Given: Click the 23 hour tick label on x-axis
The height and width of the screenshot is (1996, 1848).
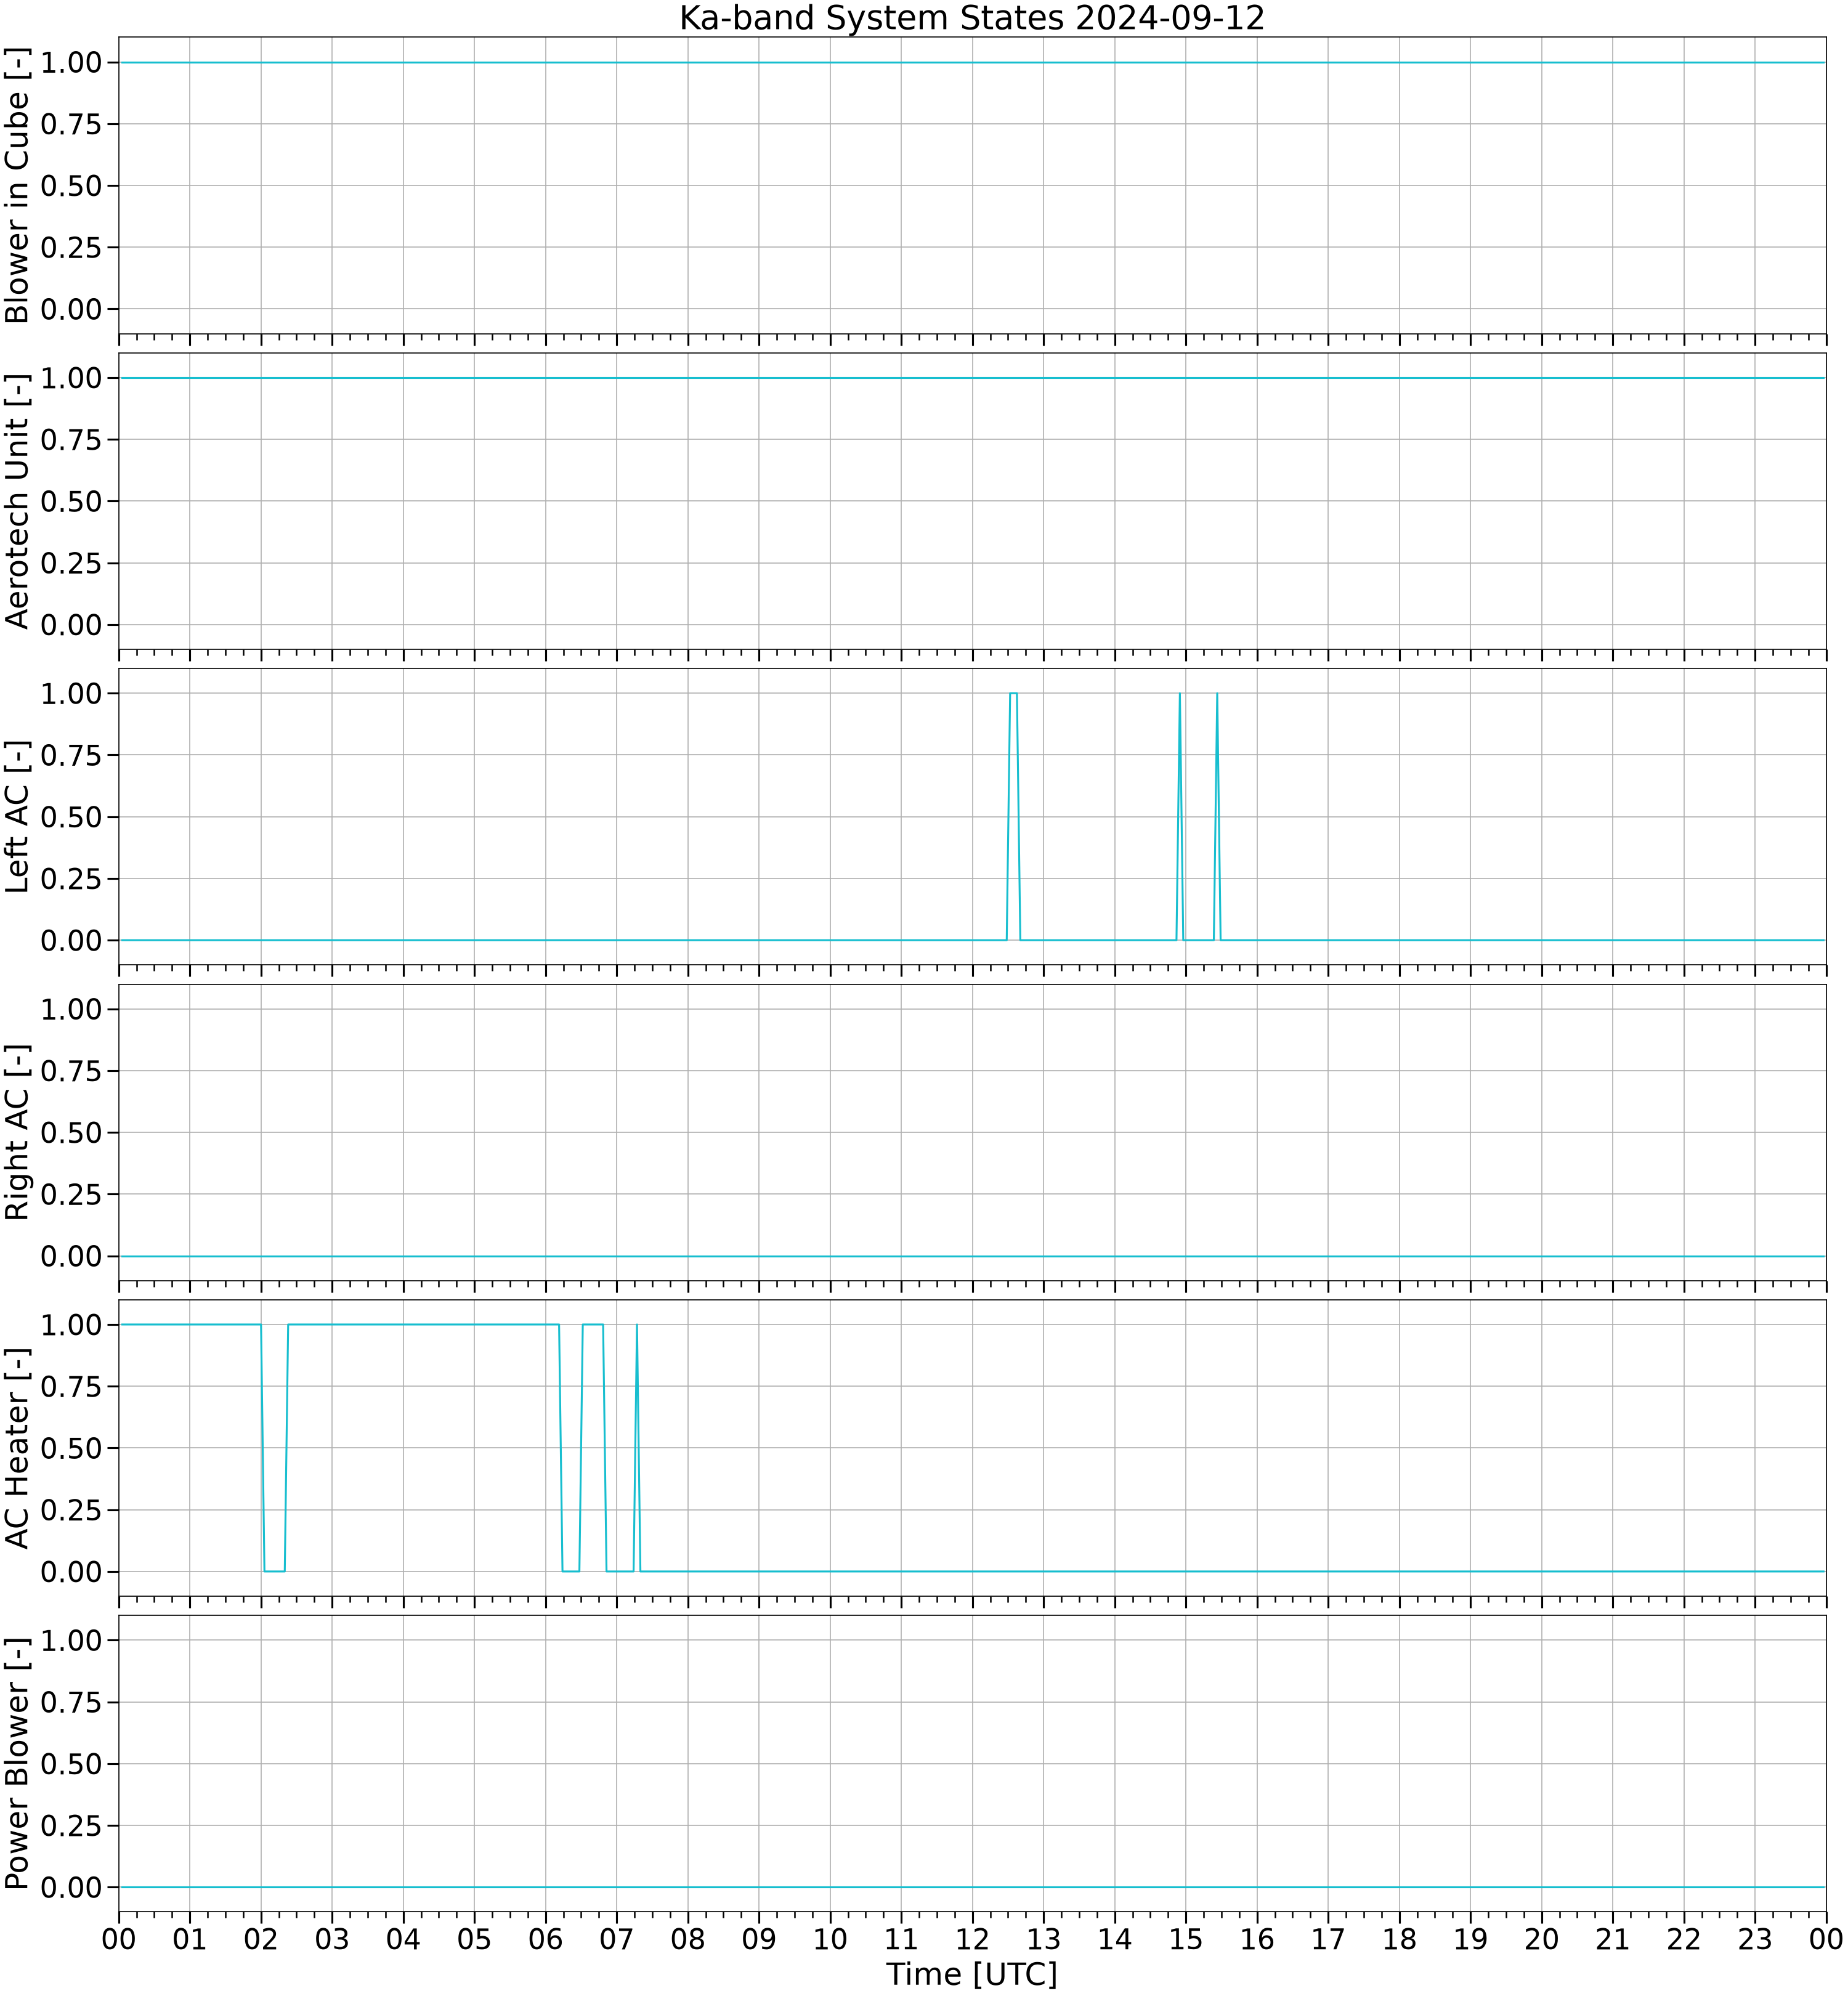Looking at the screenshot, I should pyautogui.click(x=1755, y=1939).
